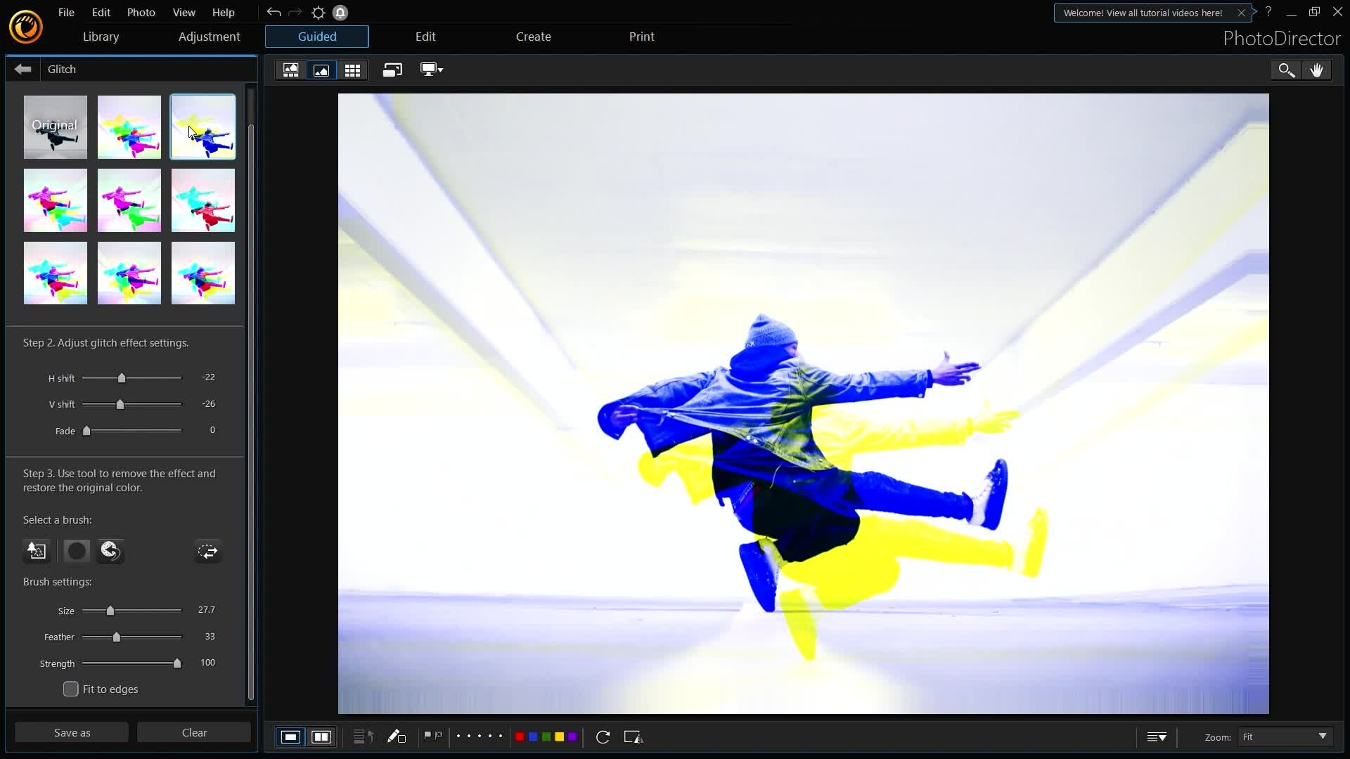1350x759 pixels.
Task: Switch to browser grid view mode
Action: coord(352,70)
